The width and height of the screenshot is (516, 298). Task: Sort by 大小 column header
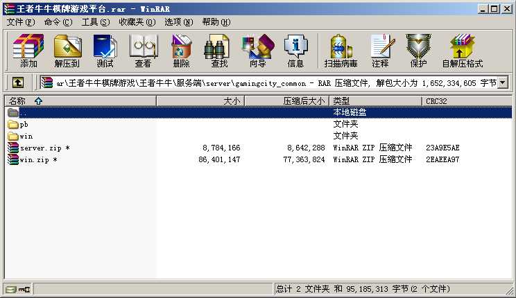[x=200, y=101]
